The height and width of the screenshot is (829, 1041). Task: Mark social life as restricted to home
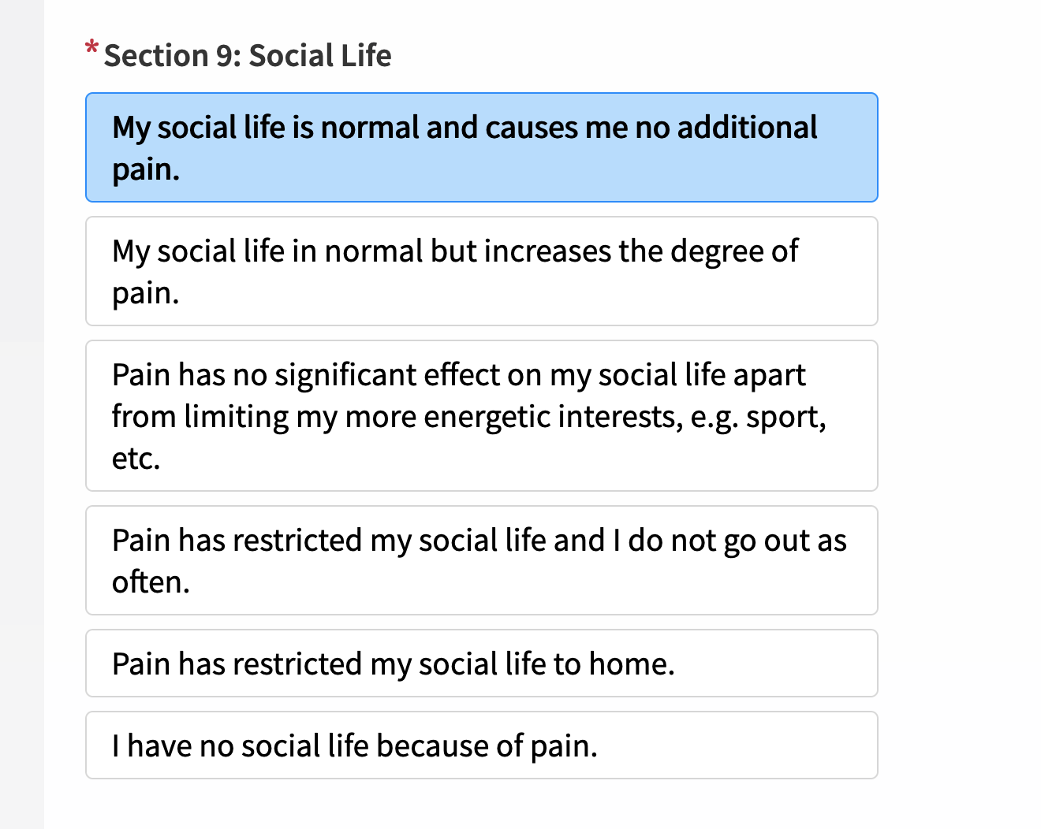(481, 664)
